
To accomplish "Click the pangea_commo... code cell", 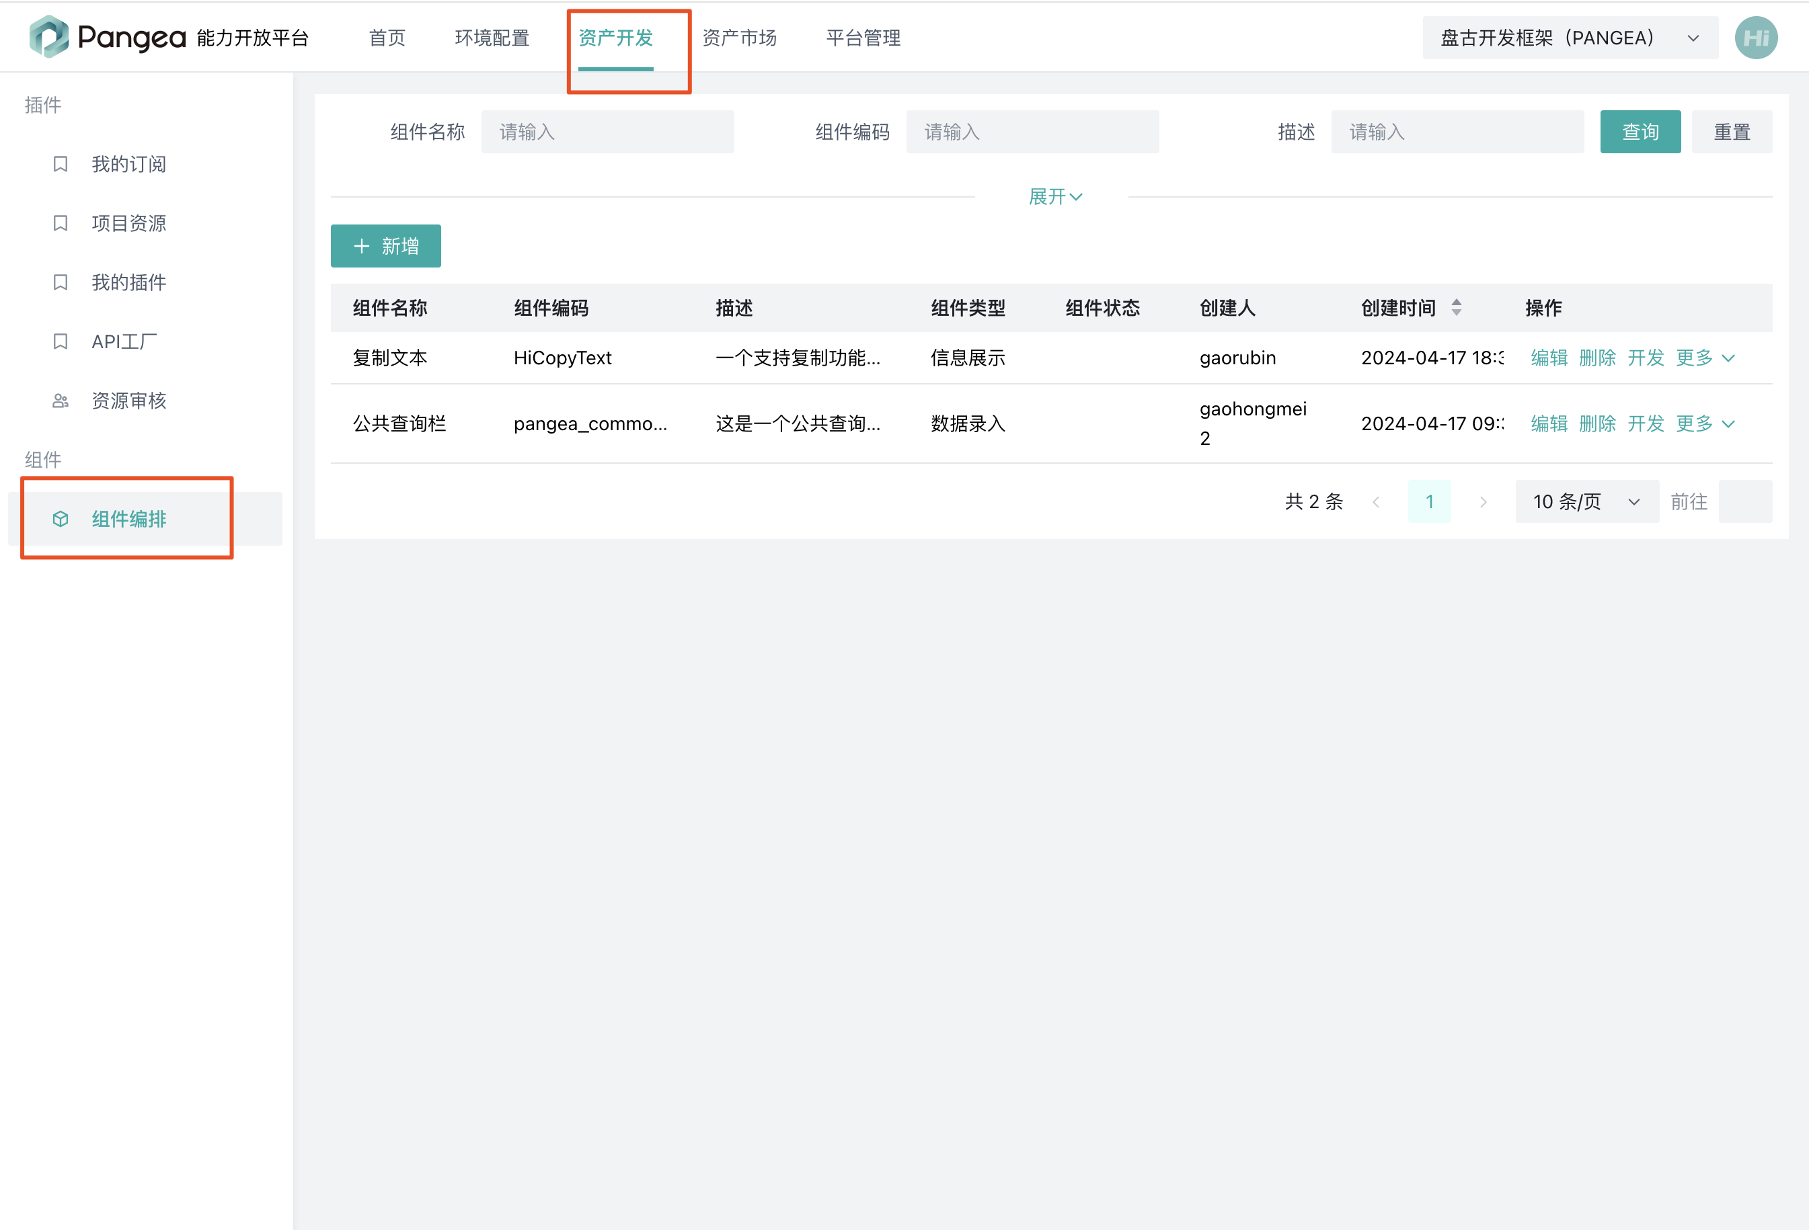I will (x=590, y=423).
